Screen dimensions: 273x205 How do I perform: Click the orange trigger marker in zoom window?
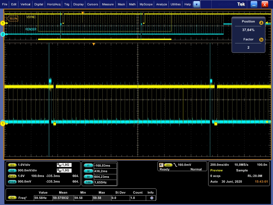[94, 44]
